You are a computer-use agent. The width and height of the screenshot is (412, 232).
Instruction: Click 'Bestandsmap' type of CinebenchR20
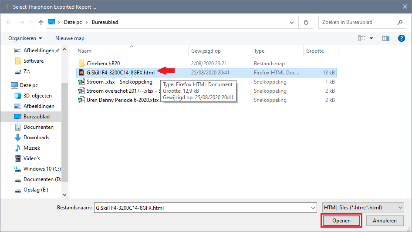[x=269, y=63]
